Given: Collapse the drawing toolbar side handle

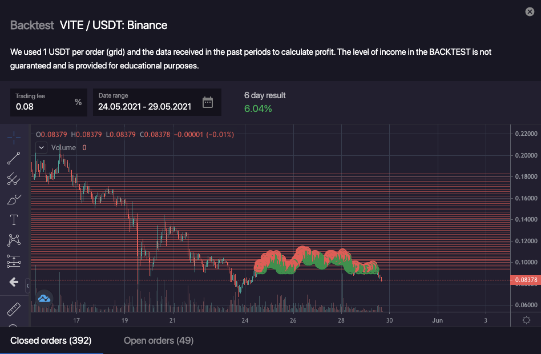Looking at the screenshot, I should pyautogui.click(x=27, y=283).
